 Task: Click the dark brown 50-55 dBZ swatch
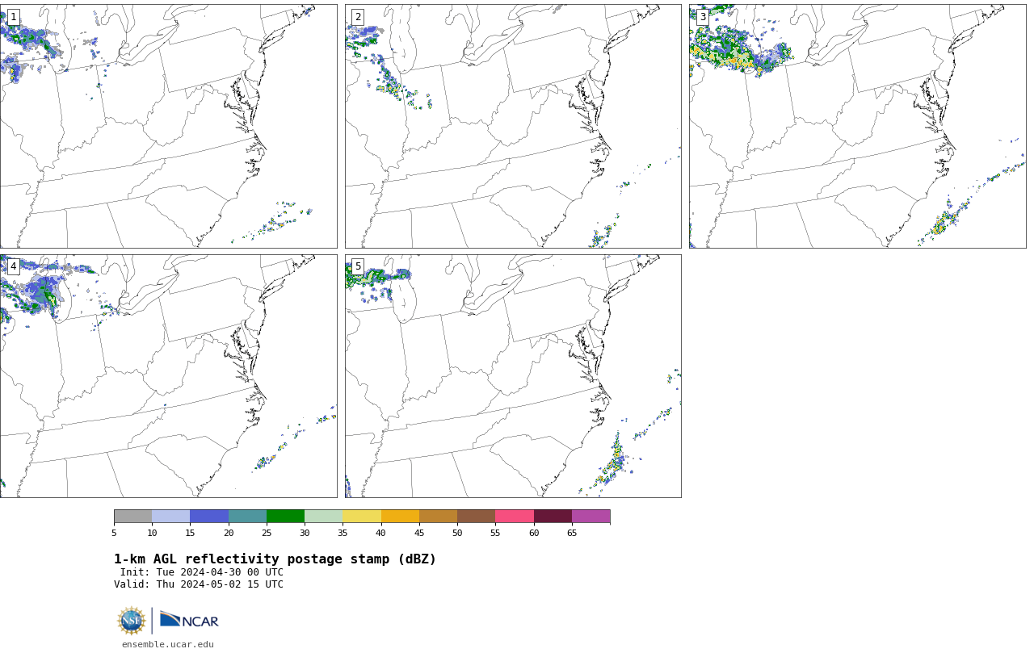point(476,517)
